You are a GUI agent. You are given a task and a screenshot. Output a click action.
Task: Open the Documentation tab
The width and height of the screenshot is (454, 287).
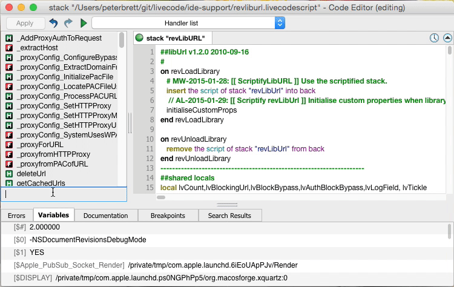point(105,216)
